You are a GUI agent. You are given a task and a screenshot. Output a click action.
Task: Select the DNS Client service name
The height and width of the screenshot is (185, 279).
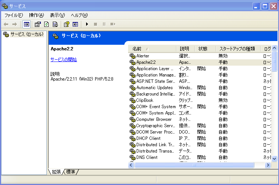pyautogui.click(x=147, y=157)
